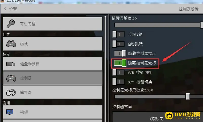Select the 视频 settings category
The height and width of the screenshot is (122, 203).
pos(53,112)
